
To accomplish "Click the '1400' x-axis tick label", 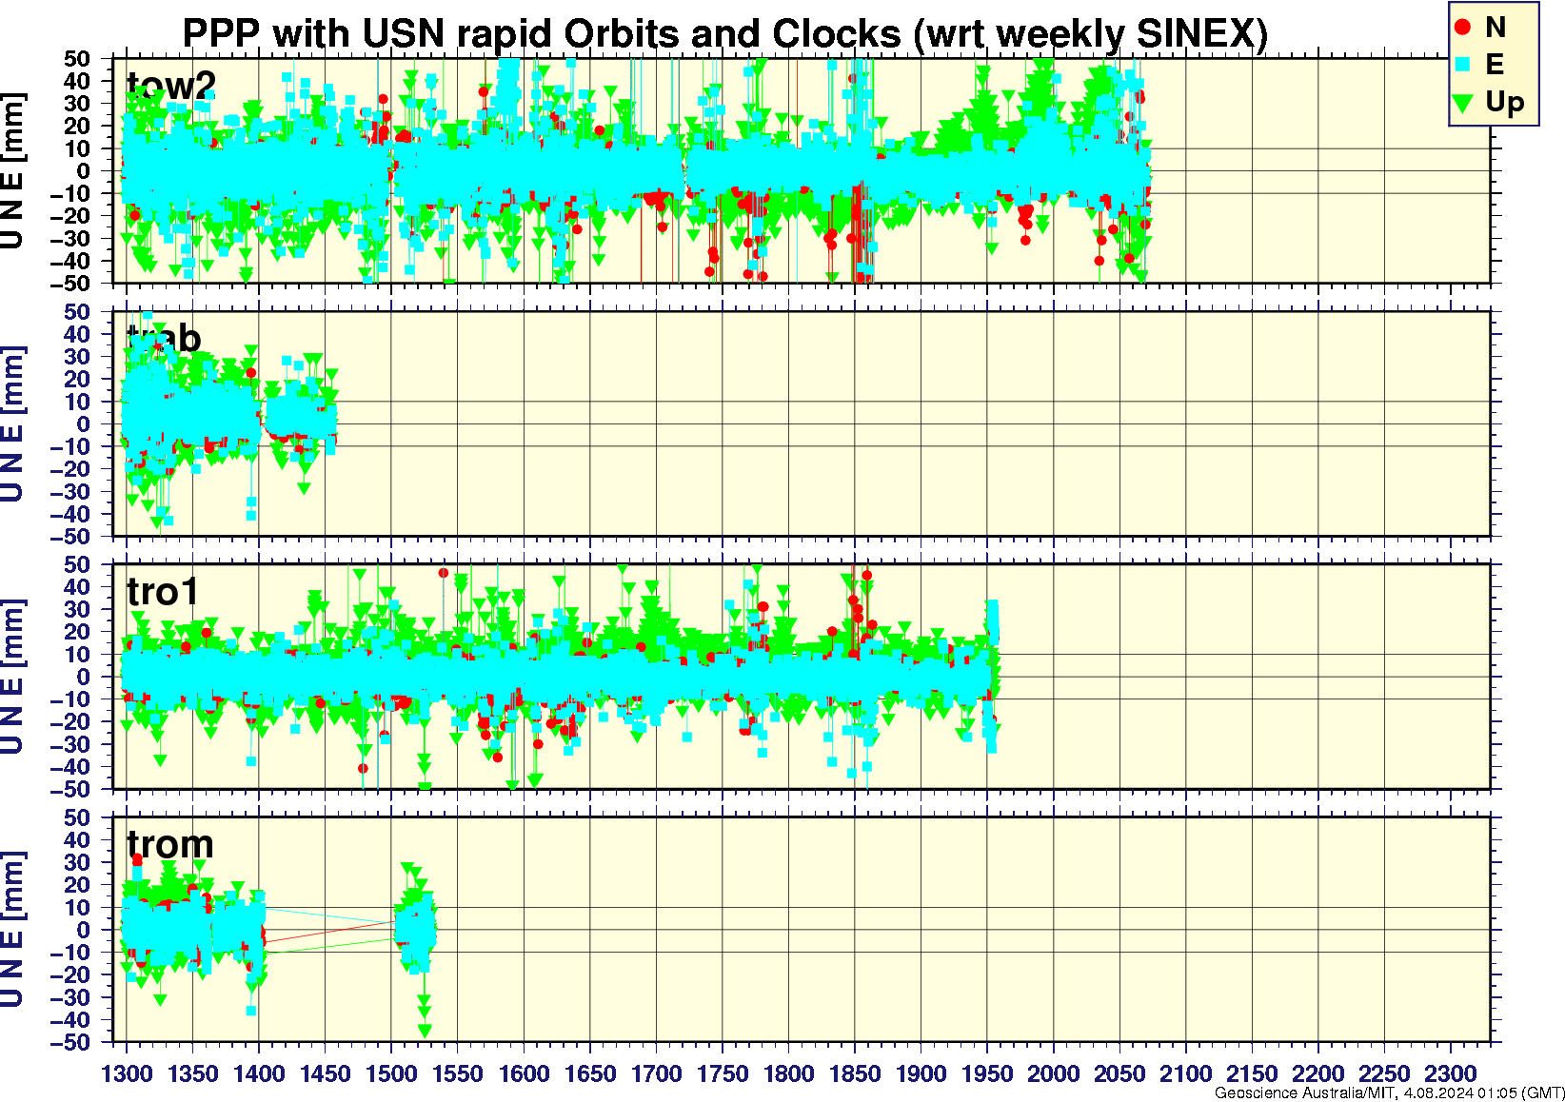I will coord(259,1073).
